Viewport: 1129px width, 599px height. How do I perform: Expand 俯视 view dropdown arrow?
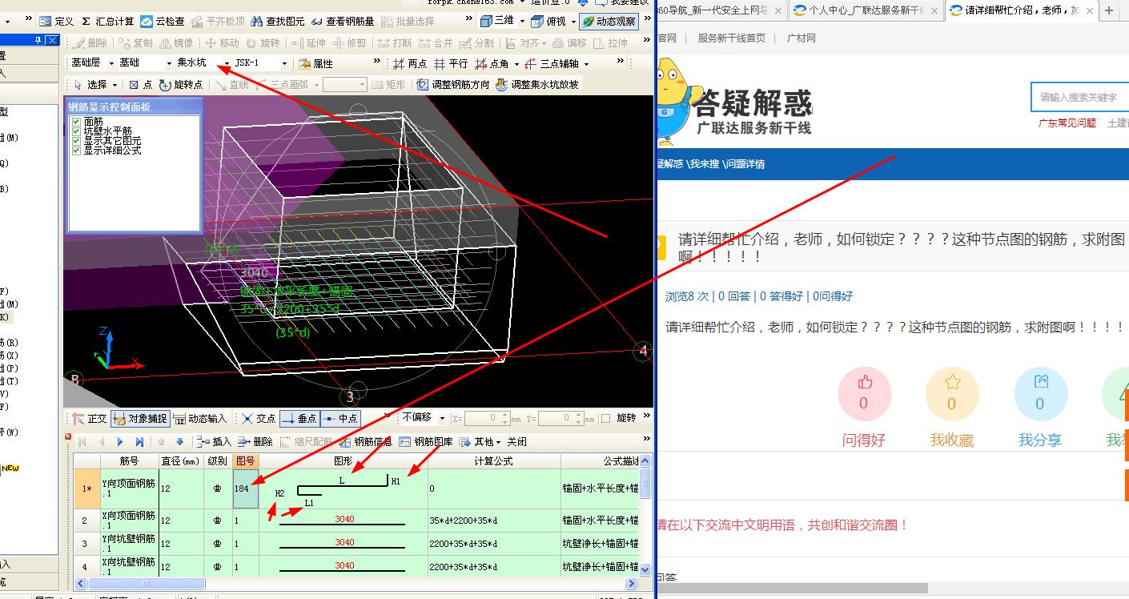[x=573, y=22]
